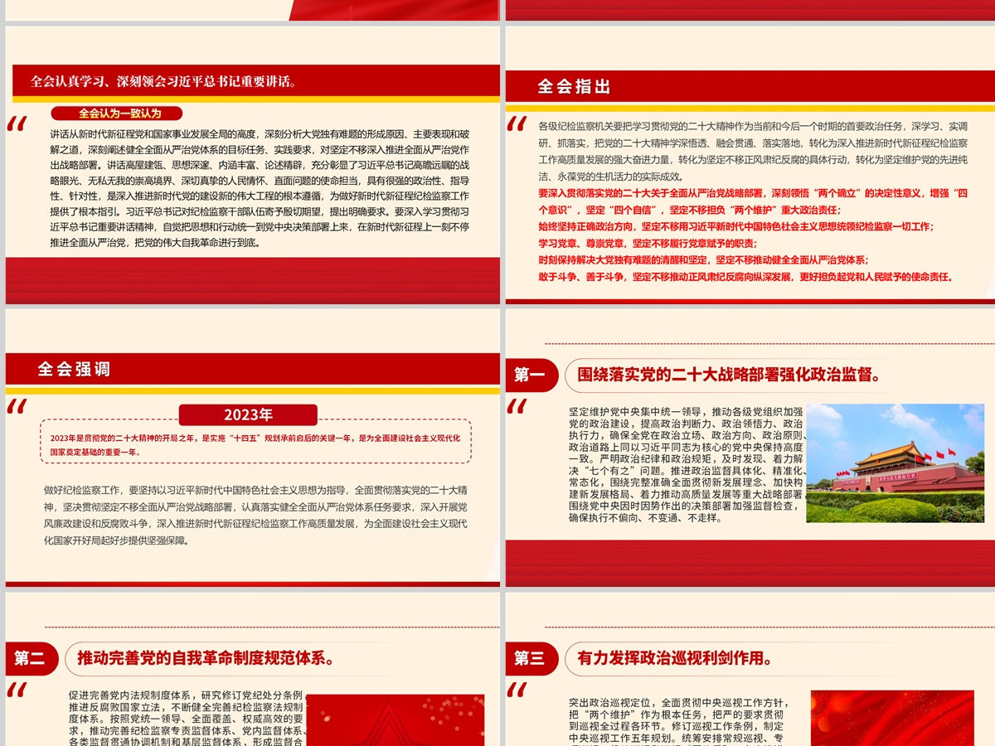Click the Tiananmen photo on the 第一 slide
Image resolution: width=995 pixels, height=746 pixels.
tap(895, 463)
